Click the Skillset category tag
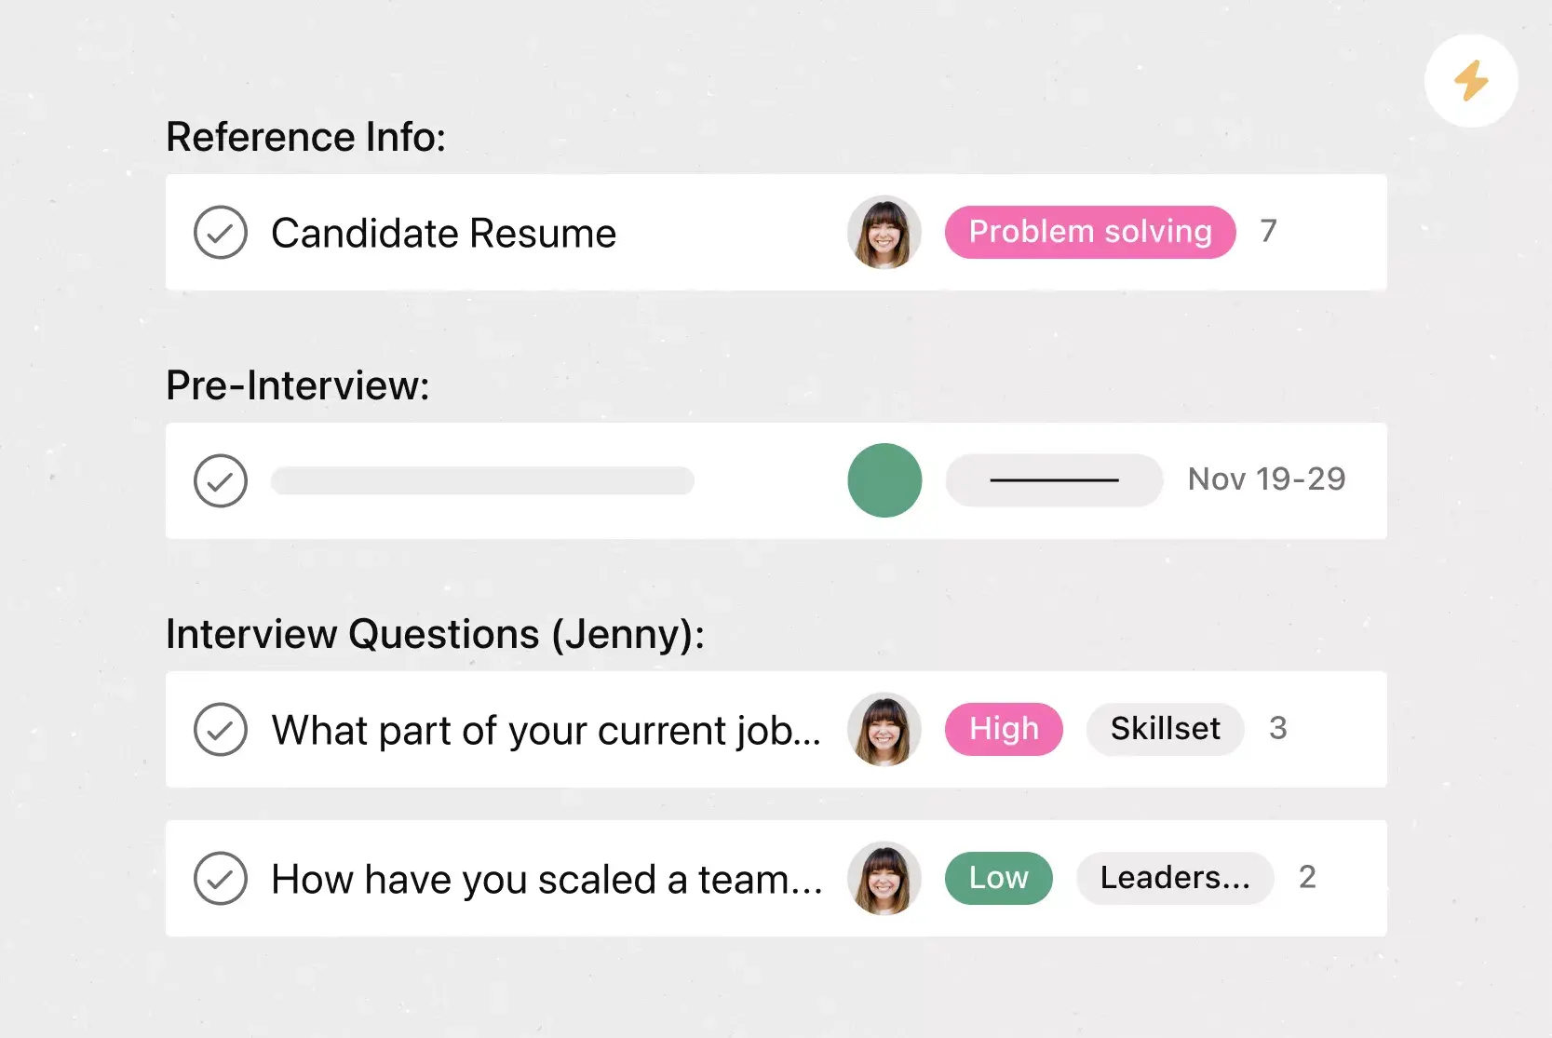This screenshot has width=1552, height=1038. point(1165,729)
